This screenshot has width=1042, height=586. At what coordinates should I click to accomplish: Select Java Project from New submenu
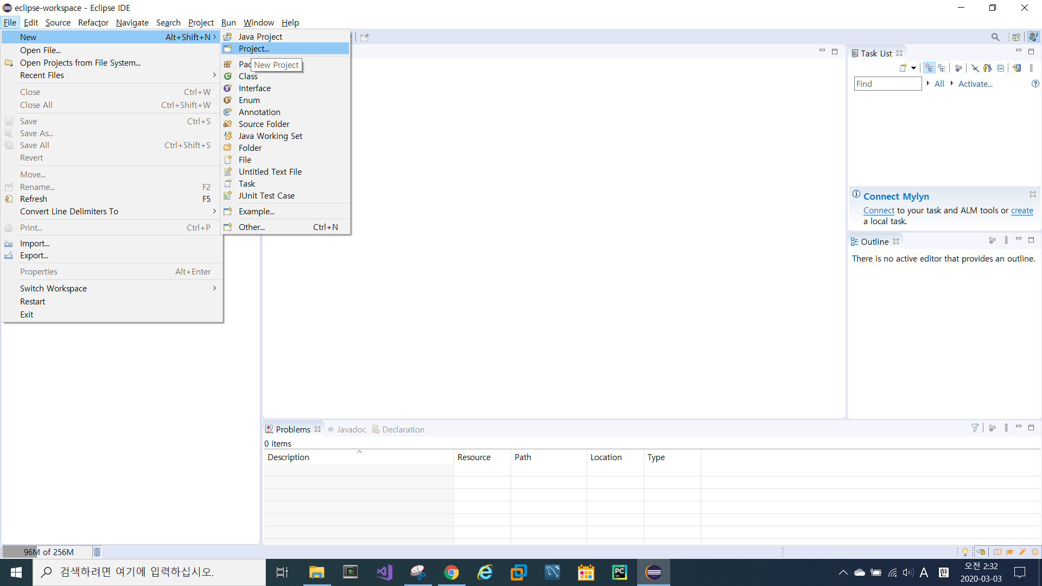(x=260, y=36)
